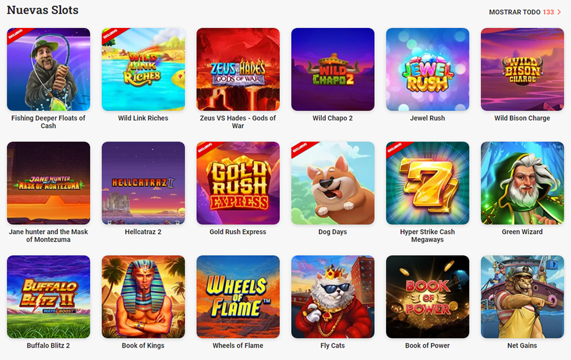
Task: Open Wild Bison Charge game thumbnail
Action: point(522,69)
